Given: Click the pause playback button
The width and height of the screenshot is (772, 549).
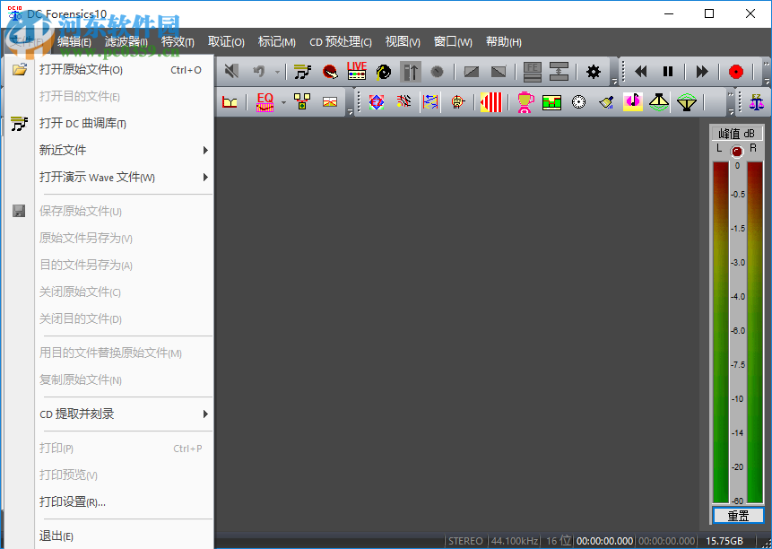Looking at the screenshot, I should pos(668,72).
